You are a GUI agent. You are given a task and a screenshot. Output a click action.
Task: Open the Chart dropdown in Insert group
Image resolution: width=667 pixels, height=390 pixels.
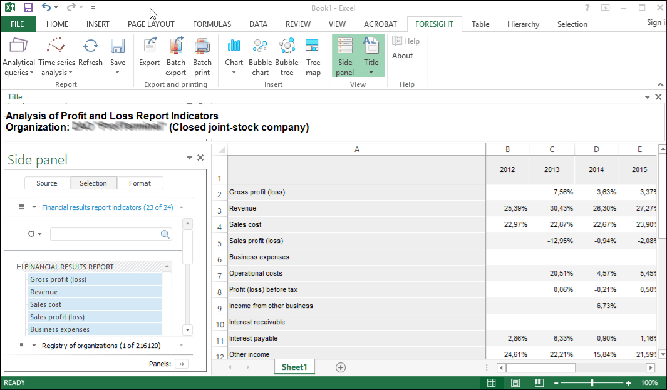pyautogui.click(x=234, y=72)
